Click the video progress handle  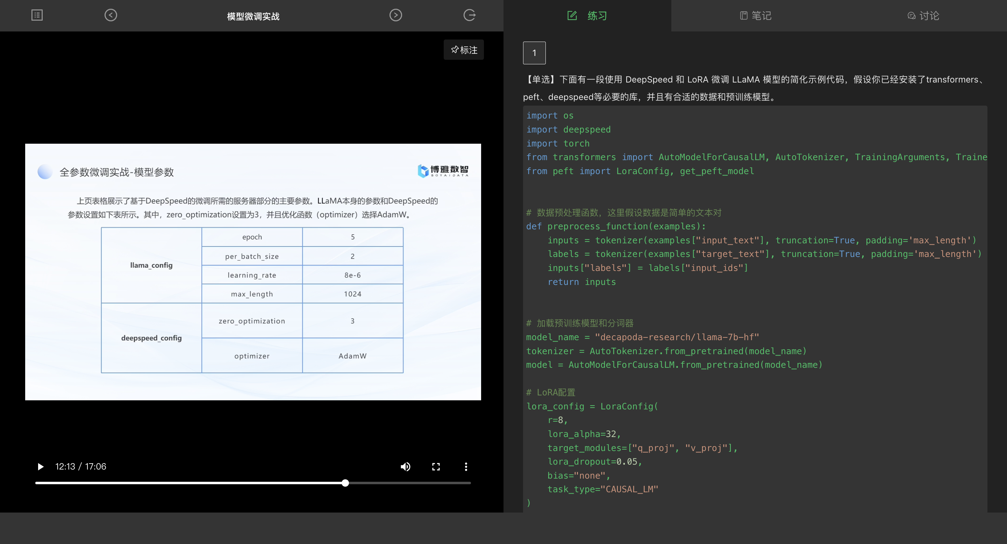(345, 483)
